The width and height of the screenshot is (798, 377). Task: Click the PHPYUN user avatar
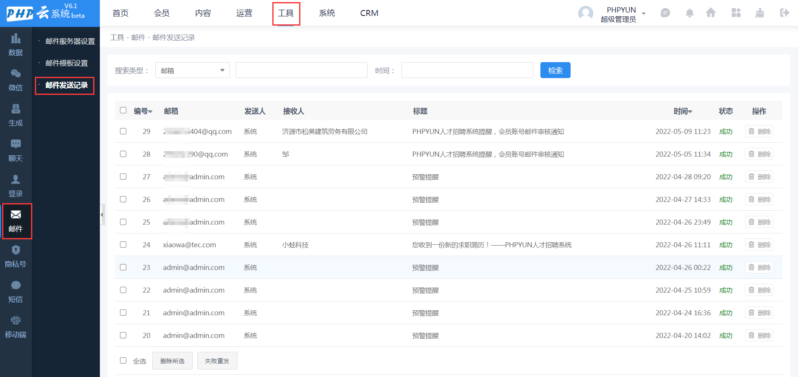coord(586,13)
